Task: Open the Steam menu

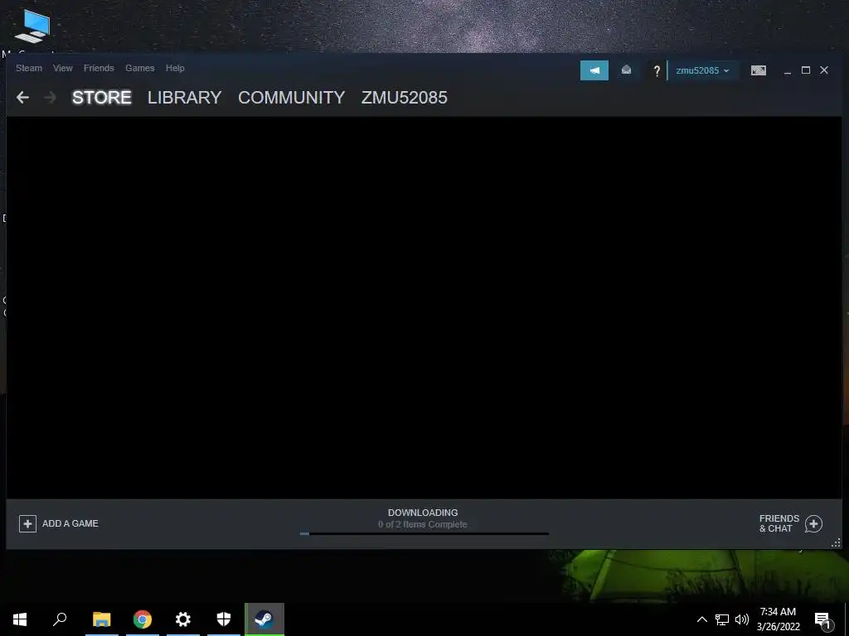Action: 29,68
